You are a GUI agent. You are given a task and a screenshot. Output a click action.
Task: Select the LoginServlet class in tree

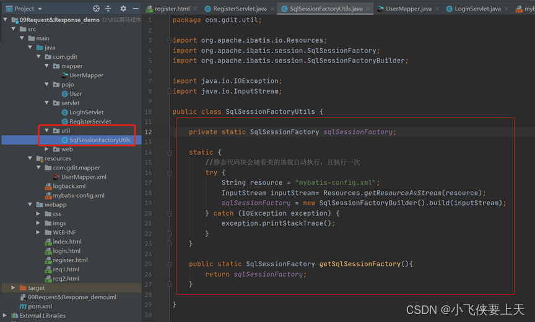click(86, 112)
